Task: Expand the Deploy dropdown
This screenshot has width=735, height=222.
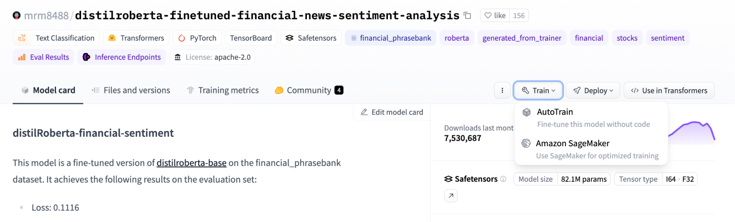Action: (593, 90)
